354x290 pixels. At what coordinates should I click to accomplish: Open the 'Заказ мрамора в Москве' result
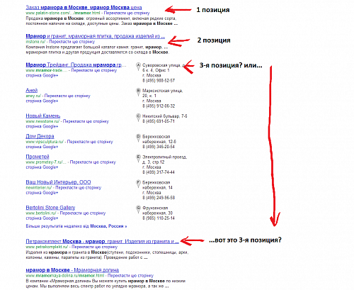coord(84,8)
